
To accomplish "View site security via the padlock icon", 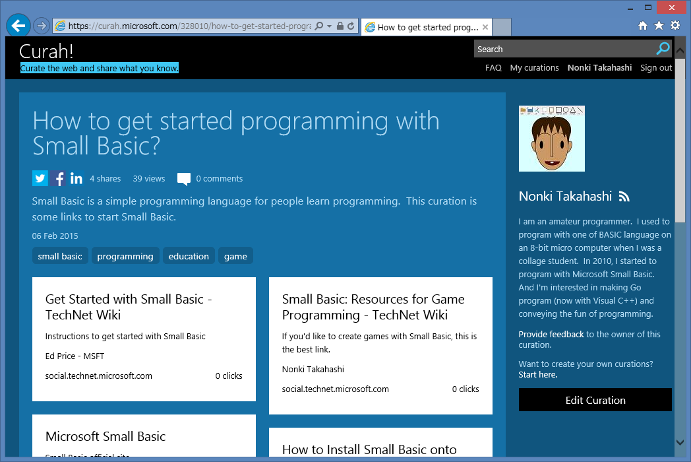I will click(340, 26).
